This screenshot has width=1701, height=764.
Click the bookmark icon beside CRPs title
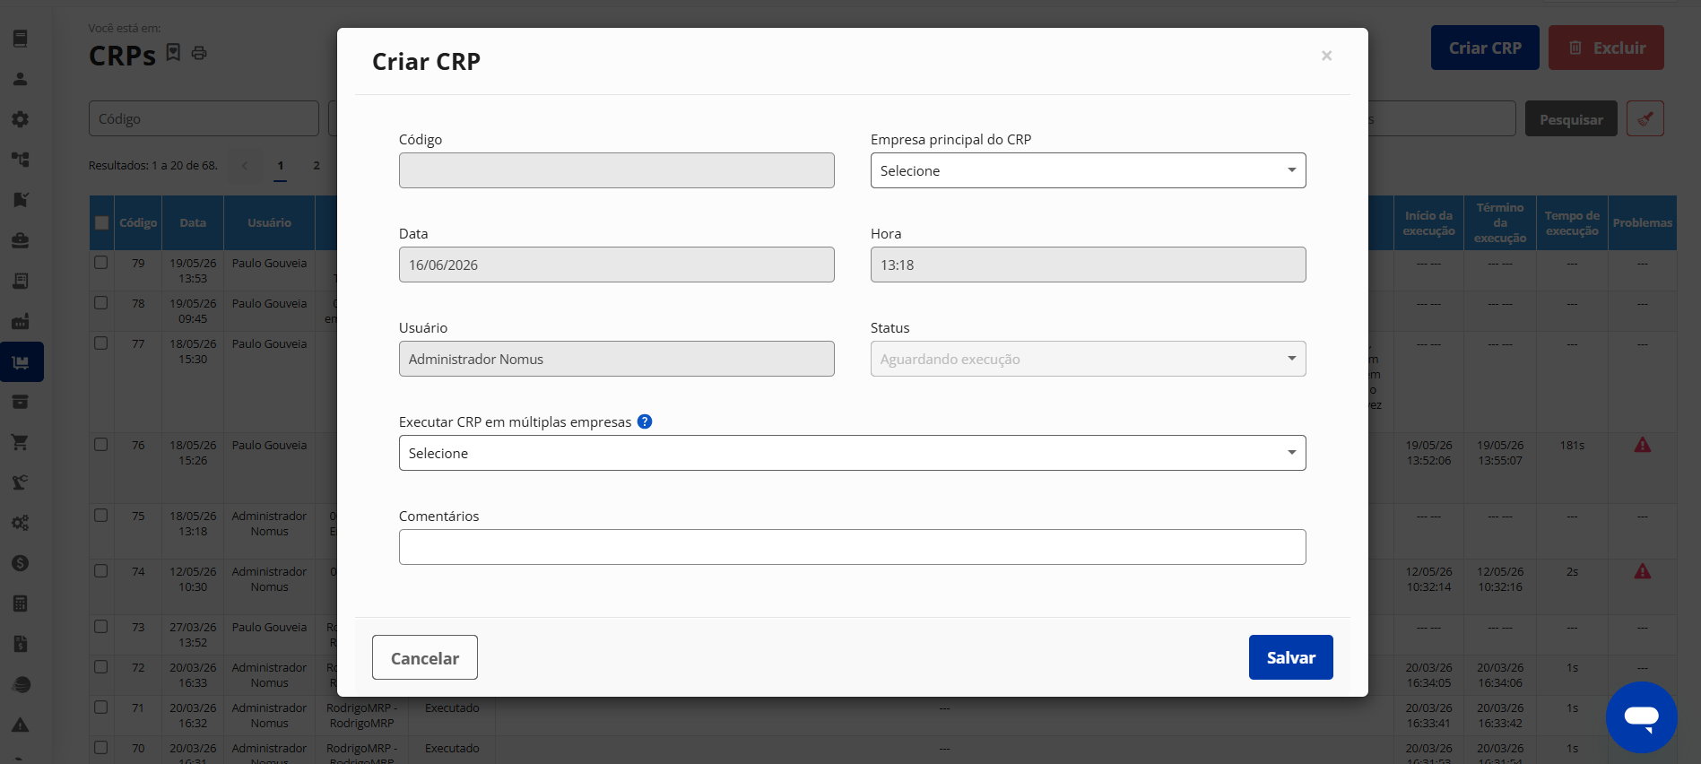(x=174, y=53)
